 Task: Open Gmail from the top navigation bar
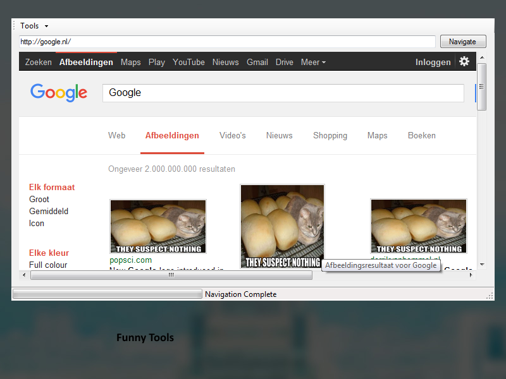[x=257, y=62]
